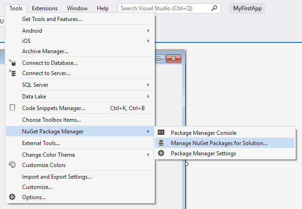Open Code Snippets Manager
The width and height of the screenshot is (302, 209).
point(80,108)
